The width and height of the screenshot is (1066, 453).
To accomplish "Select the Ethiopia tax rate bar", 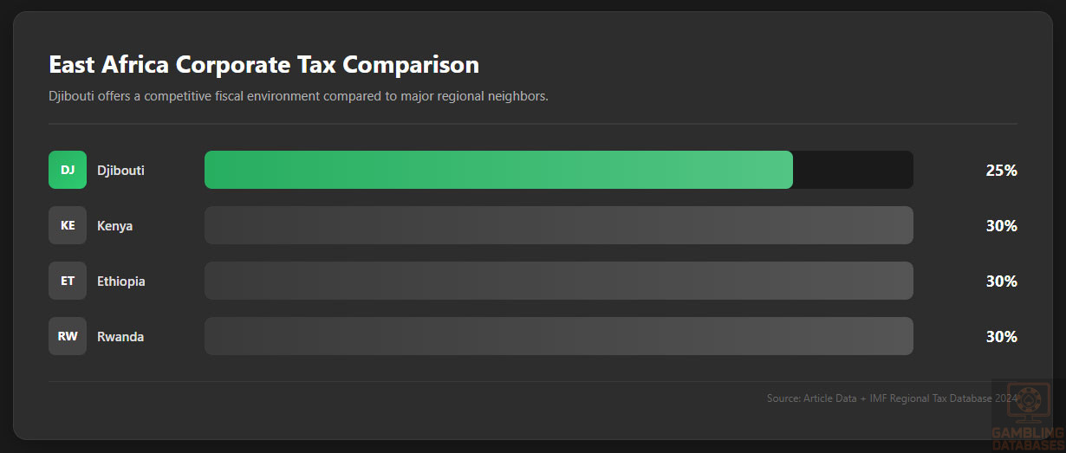I will pos(558,281).
